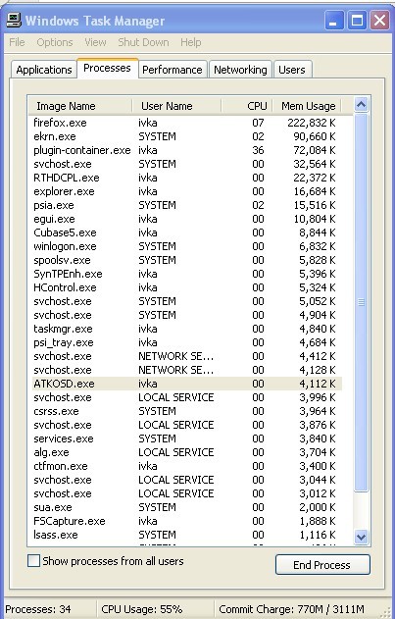The height and width of the screenshot is (619, 395).
Task: Open the Options menu
Action: click(x=55, y=42)
